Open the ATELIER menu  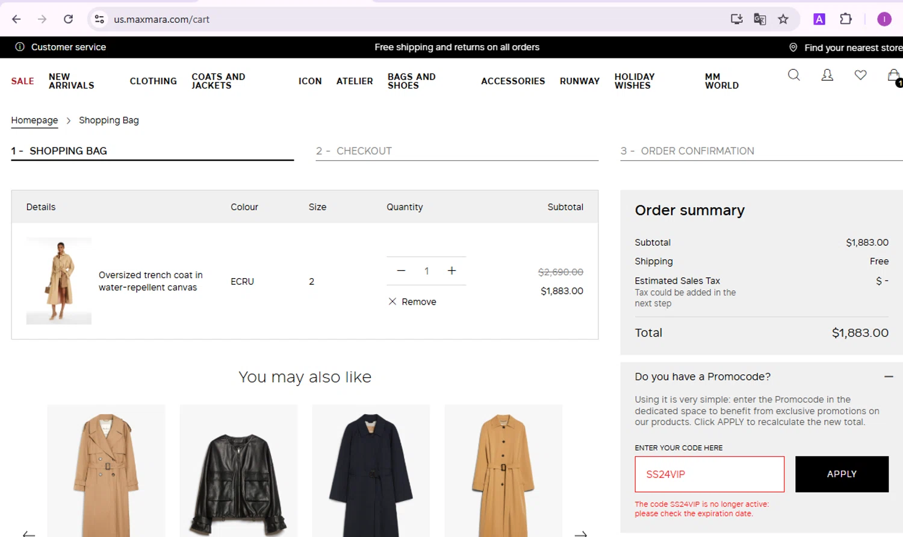(355, 81)
